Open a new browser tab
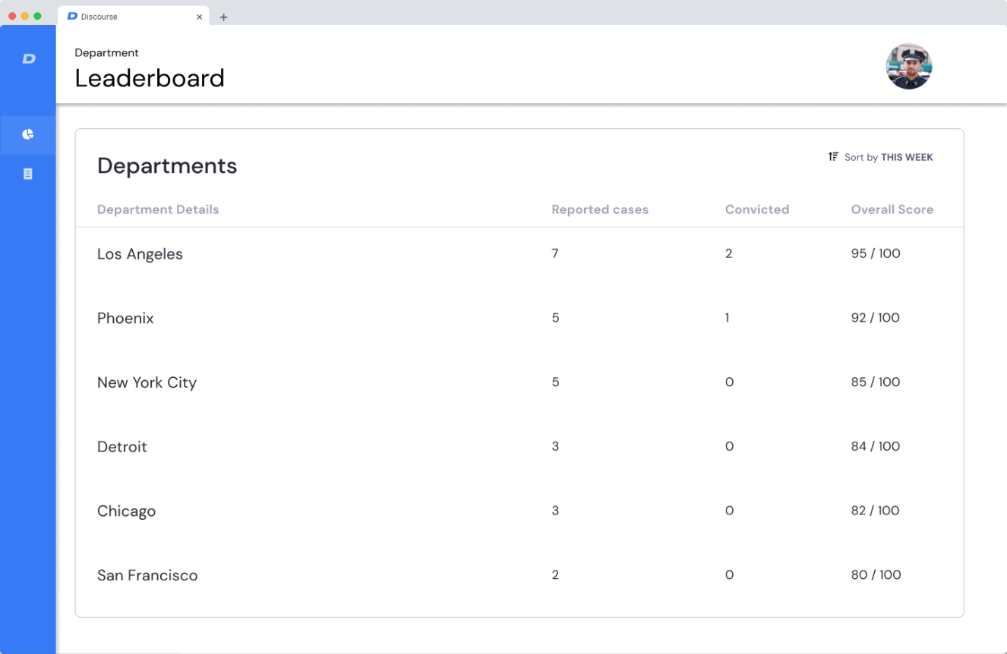The width and height of the screenshot is (1007, 654). tap(223, 17)
